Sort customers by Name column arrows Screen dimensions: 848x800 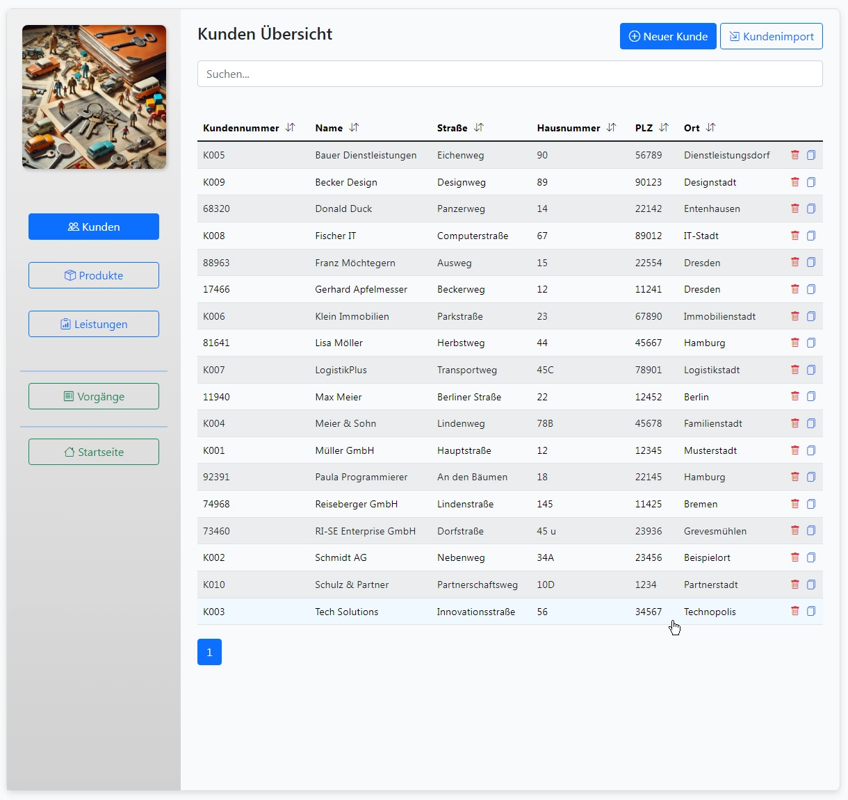pos(354,128)
